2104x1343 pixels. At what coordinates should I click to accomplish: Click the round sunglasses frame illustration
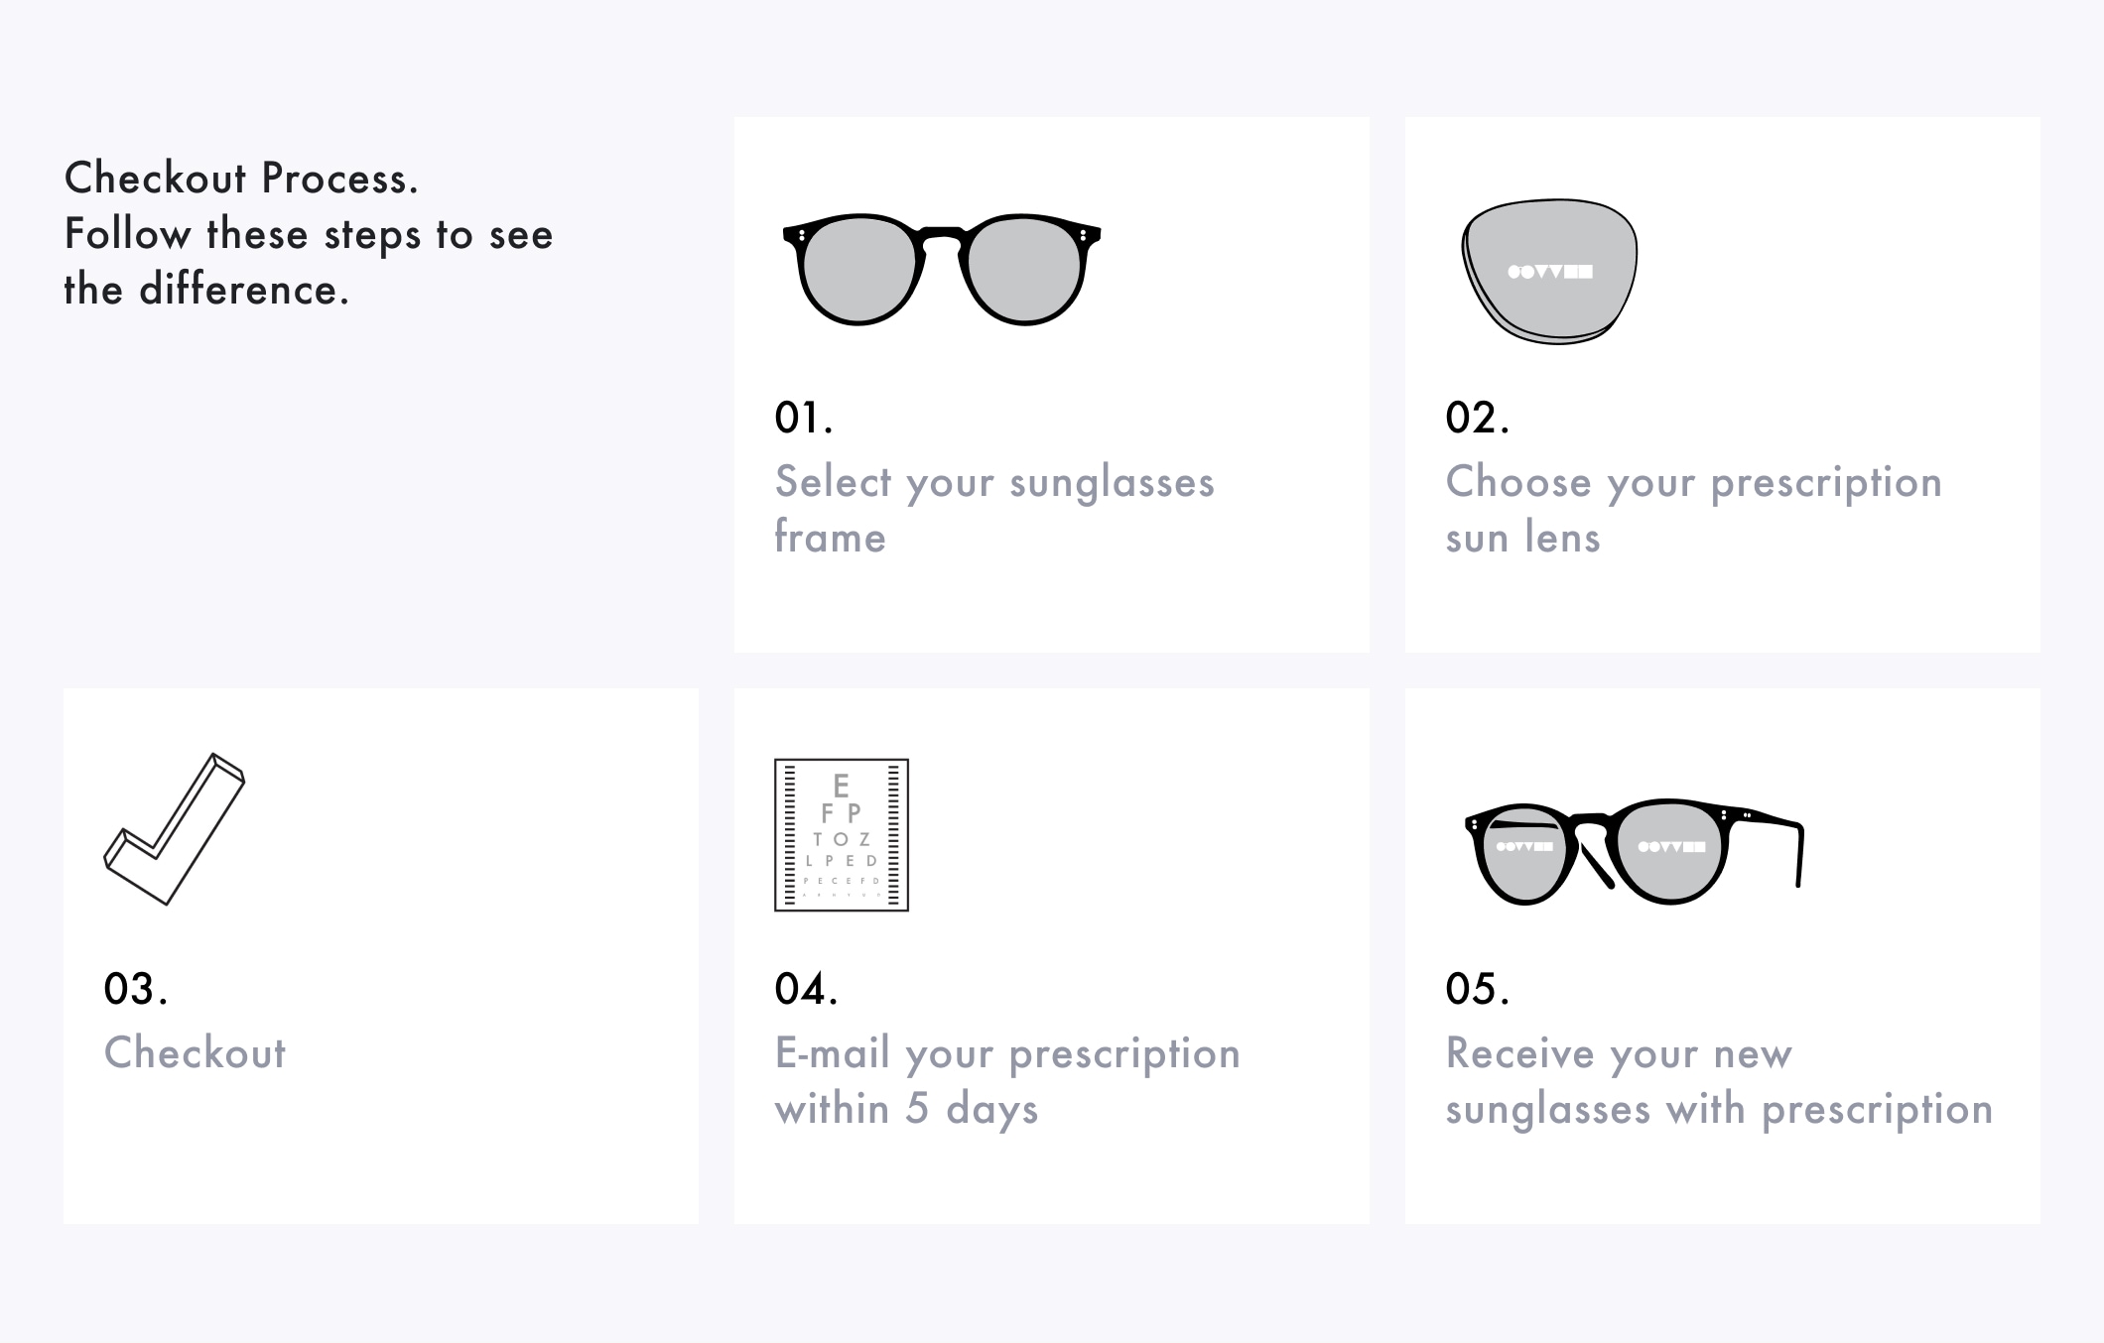[x=942, y=269]
